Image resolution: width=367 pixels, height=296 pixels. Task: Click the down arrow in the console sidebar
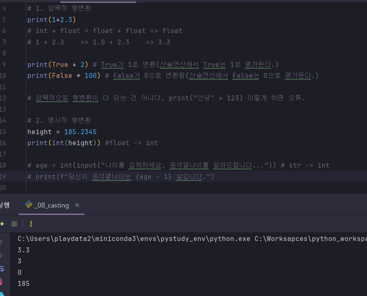pyautogui.click(x=1, y=255)
